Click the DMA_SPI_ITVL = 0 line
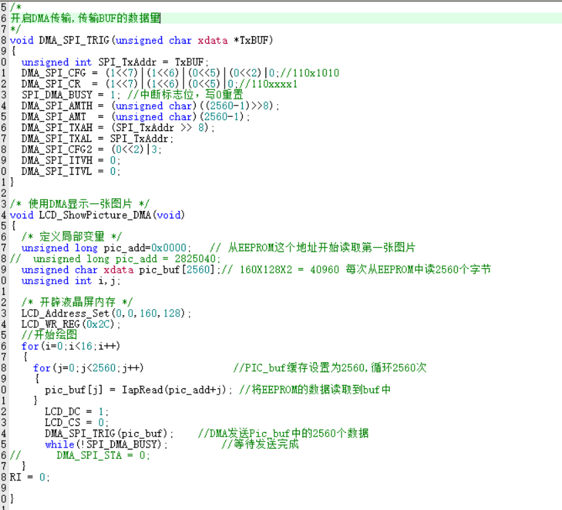 [71, 171]
